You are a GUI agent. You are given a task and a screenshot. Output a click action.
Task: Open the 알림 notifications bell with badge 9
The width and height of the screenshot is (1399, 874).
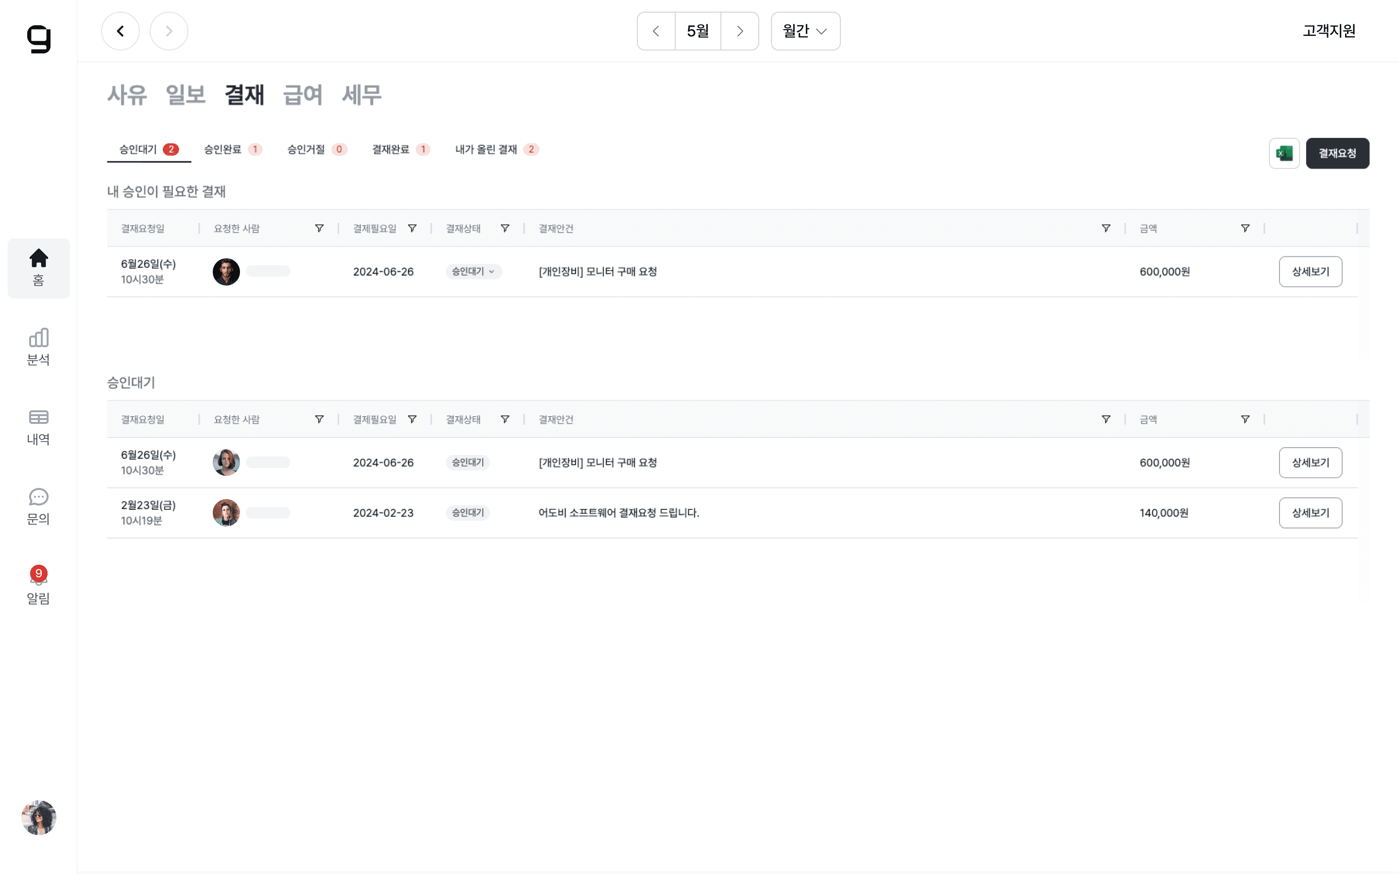pos(38,585)
